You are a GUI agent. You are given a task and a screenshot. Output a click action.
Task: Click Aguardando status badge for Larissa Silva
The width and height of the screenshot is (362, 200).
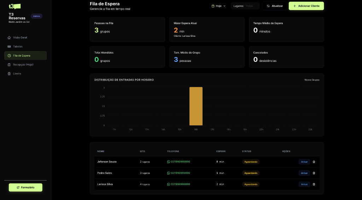pyautogui.click(x=251, y=184)
